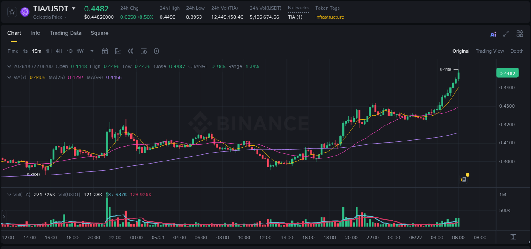Screen dimensions: 531x249
Task: Open the hexagon chart settings icon
Action: 156,51
